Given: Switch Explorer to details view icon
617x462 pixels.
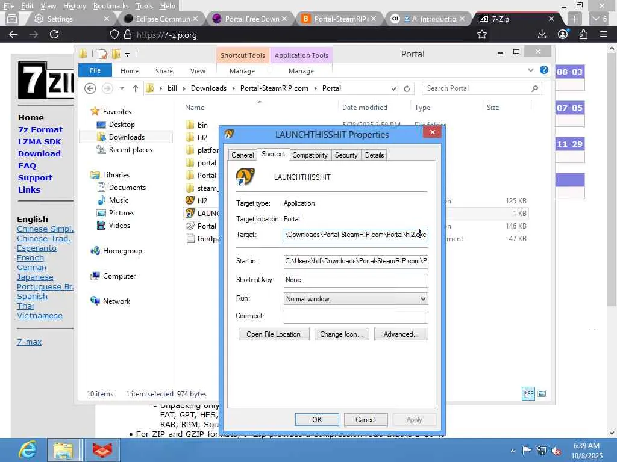Looking at the screenshot, I should click(x=528, y=393).
